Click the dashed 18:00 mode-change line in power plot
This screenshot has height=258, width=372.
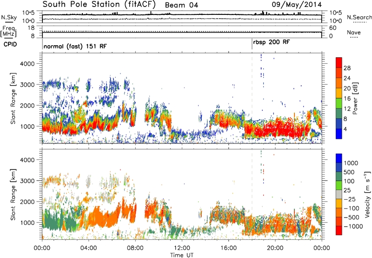pos(252,98)
